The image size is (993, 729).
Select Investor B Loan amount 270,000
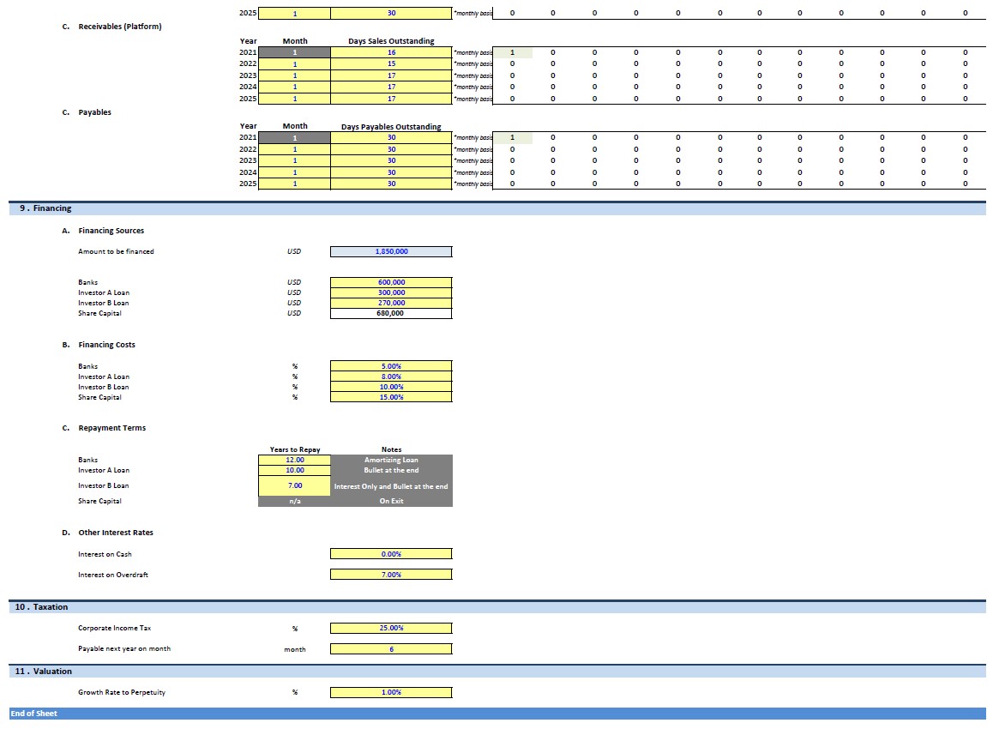pyautogui.click(x=391, y=303)
